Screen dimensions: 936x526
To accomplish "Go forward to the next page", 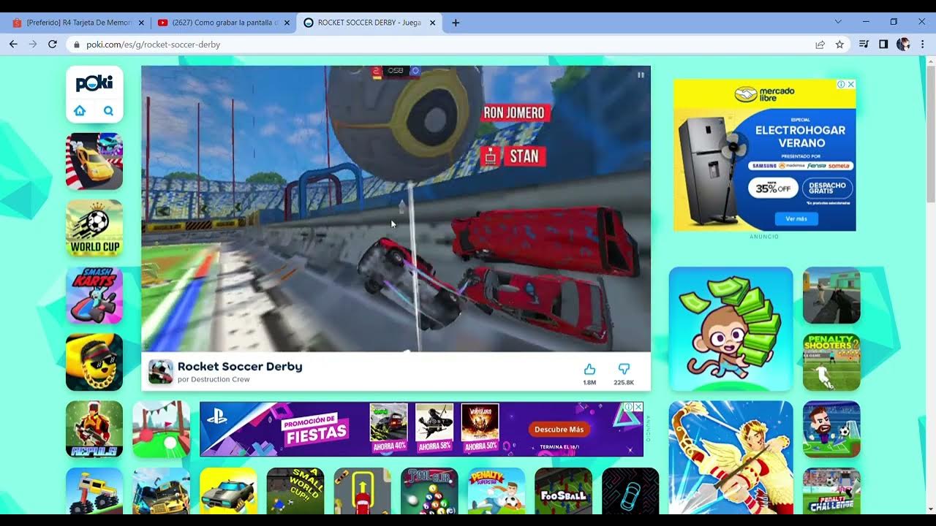I will point(33,45).
